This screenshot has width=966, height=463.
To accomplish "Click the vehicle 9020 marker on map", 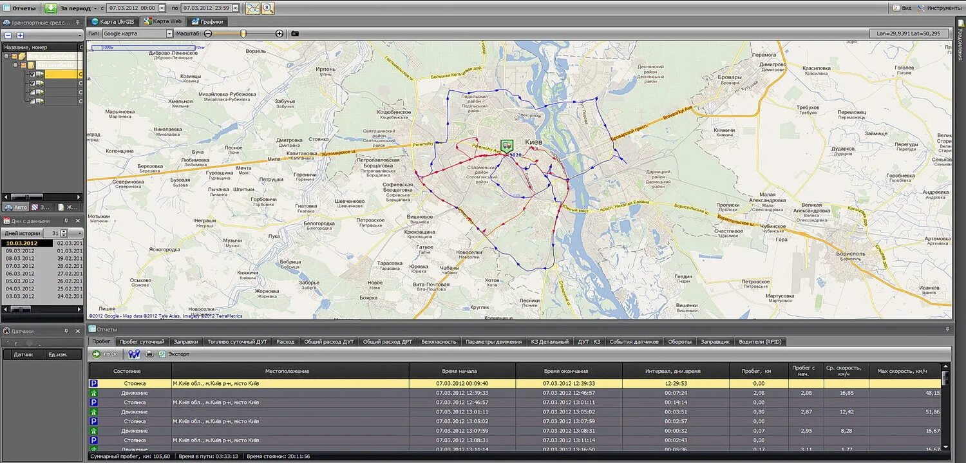I will point(507,146).
